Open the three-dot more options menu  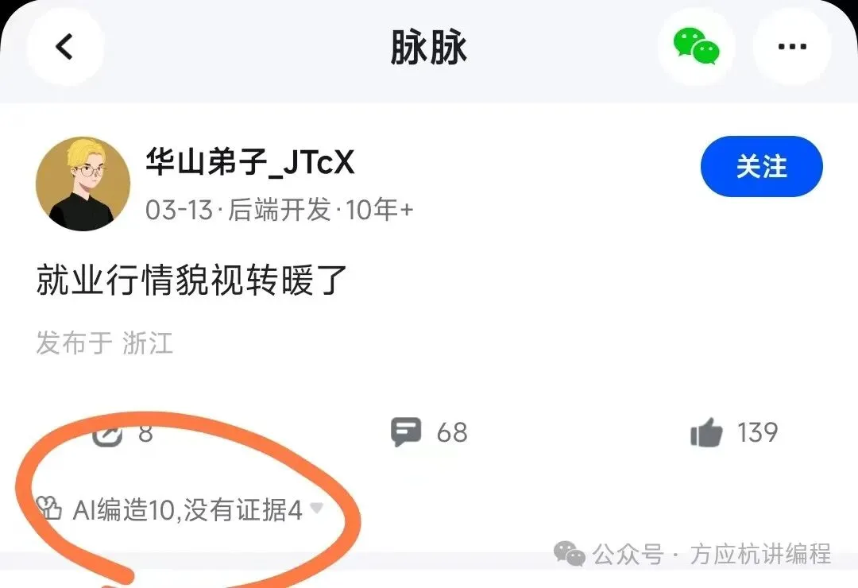pyautogui.click(x=792, y=47)
